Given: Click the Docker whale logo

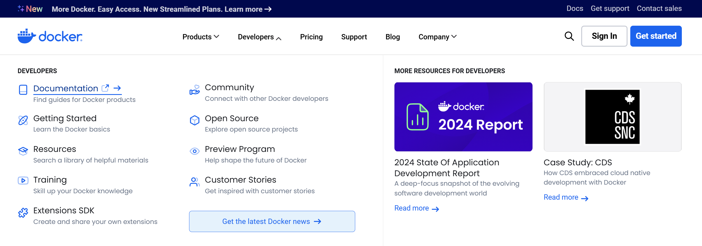Looking at the screenshot, I should (50, 36).
